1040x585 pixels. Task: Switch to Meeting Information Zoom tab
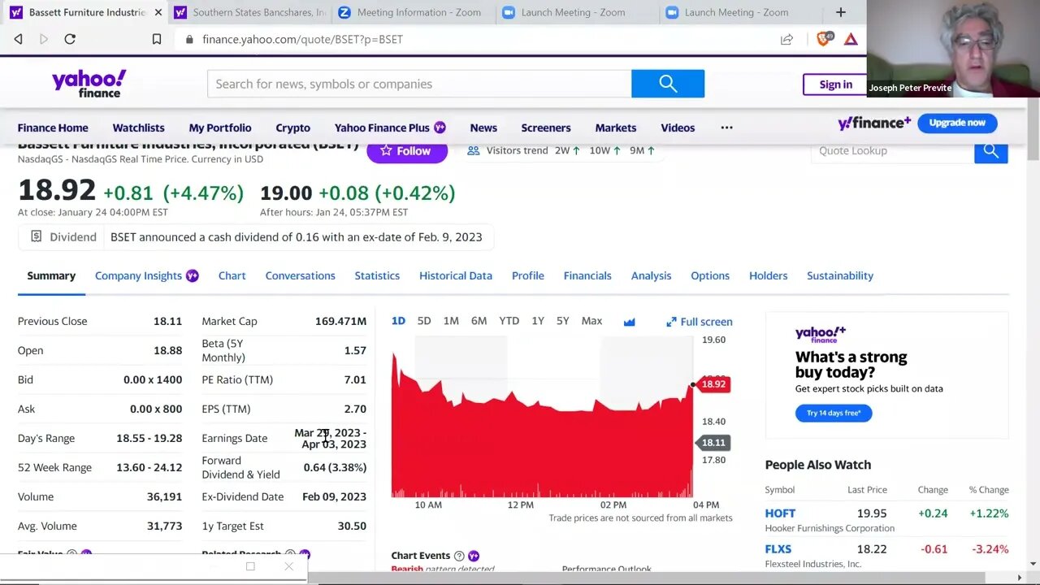click(x=412, y=12)
